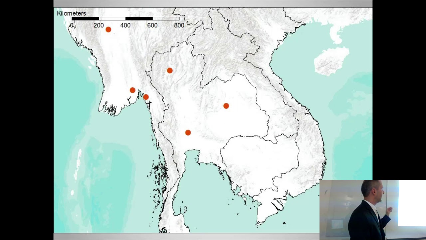Select the orange dot in northern Thailand
The image size is (426, 240).
coord(170,70)
